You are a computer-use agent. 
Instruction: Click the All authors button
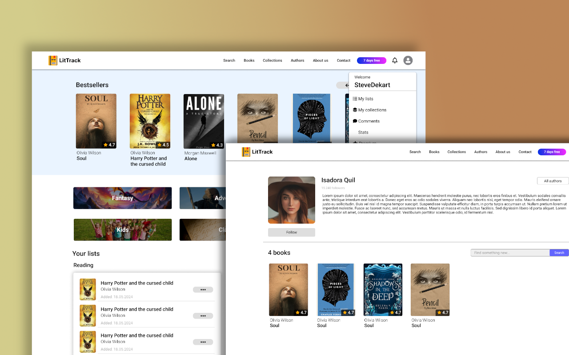point(553,181)
